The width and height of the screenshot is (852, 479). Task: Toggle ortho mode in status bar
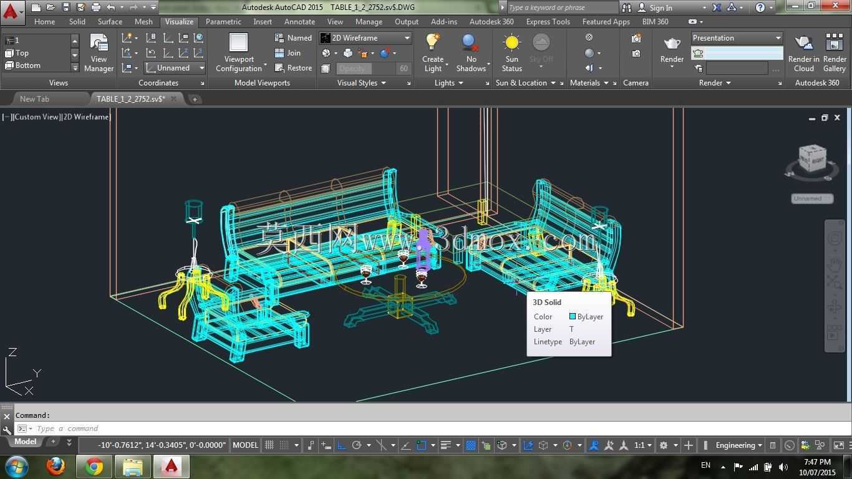point(342,445)
